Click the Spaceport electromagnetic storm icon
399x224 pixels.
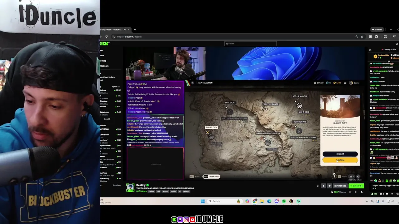[230, 113]
